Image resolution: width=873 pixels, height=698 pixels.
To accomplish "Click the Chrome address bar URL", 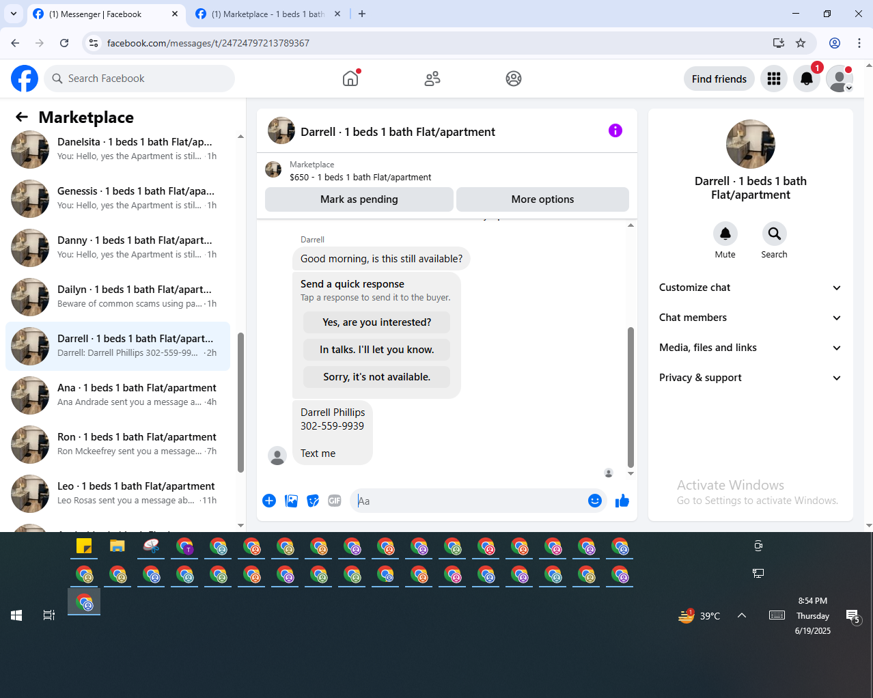I will [208, 43].
